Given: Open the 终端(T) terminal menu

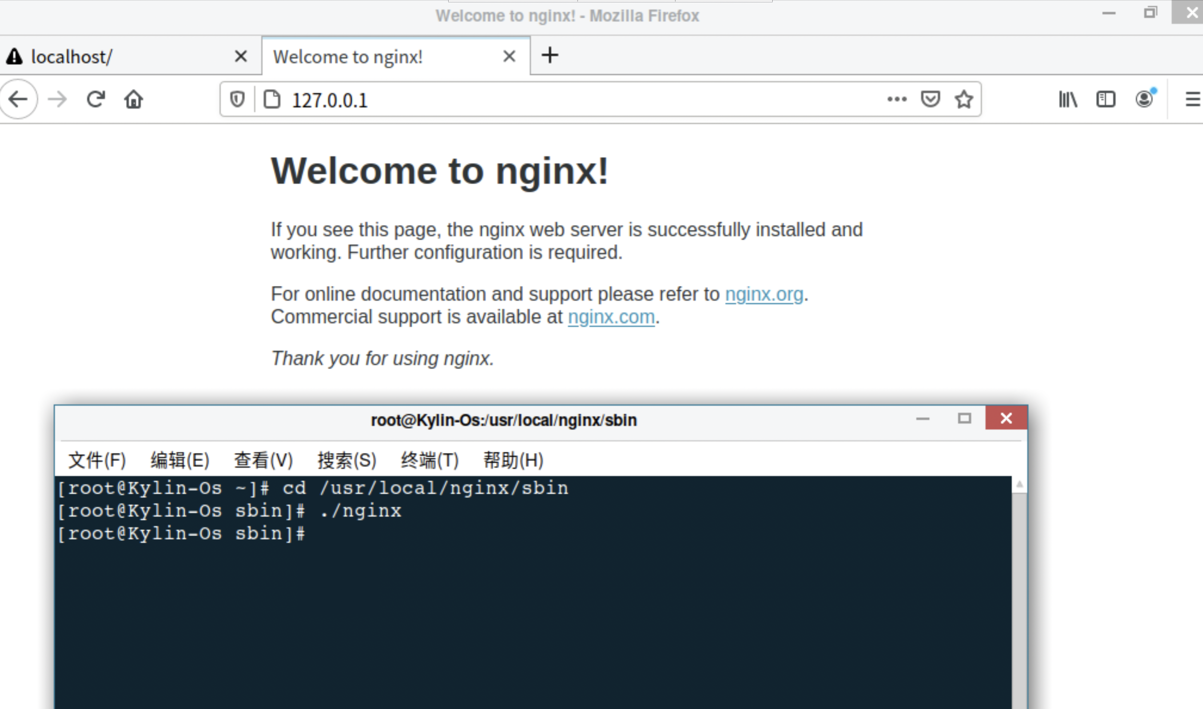Looking at the screenshot, I should [x=430, y=460].
